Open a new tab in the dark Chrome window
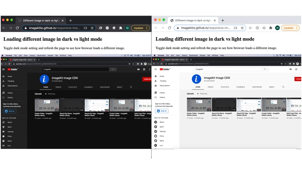Screen dimensions: 302x189 click(71, 20)
